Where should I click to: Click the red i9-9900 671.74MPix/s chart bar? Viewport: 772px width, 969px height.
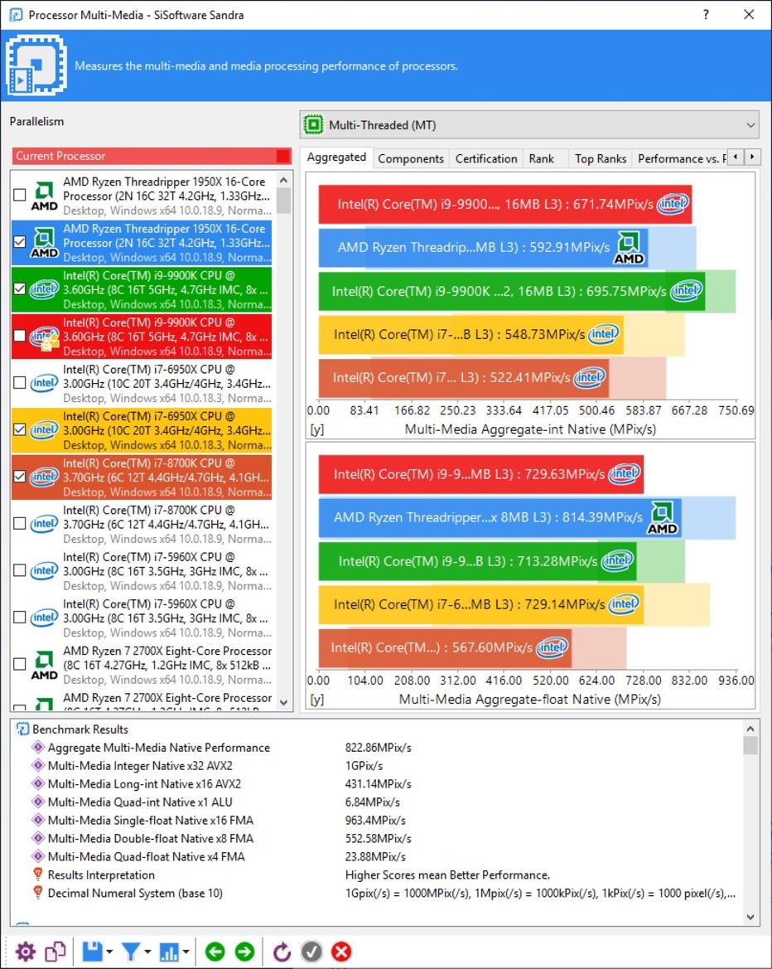(x=504, y=204)
